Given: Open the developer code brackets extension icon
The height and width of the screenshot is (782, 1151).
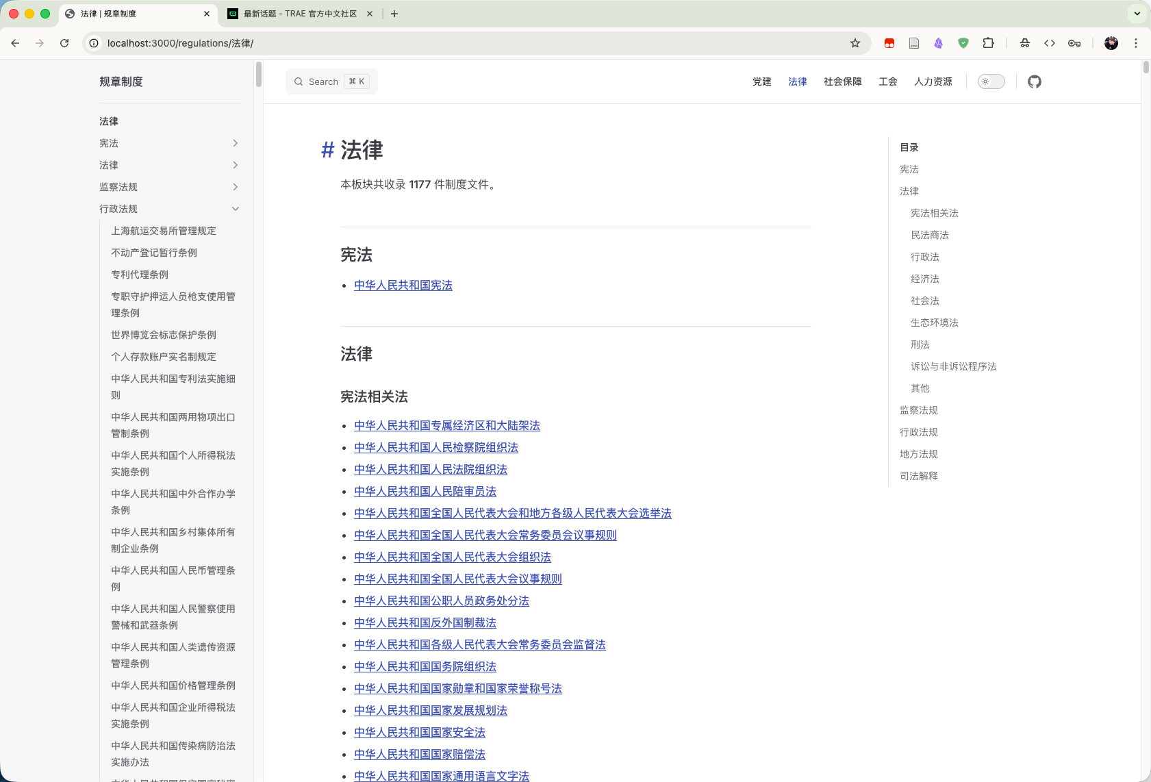Looking at the screenshot, I should 1050,43.
